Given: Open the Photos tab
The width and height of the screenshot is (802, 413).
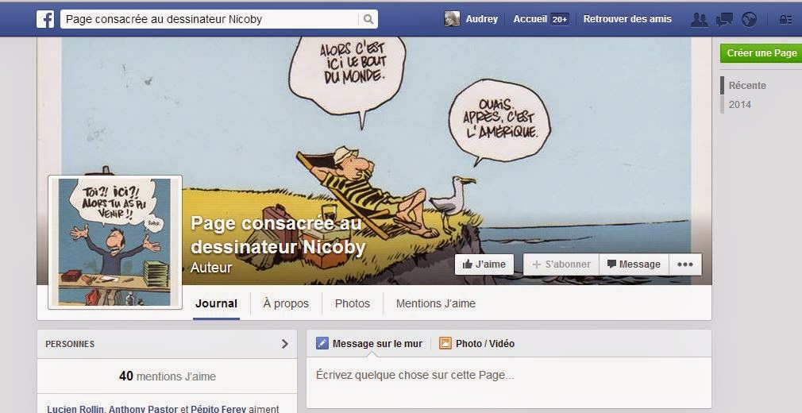Looking at the screenshot, I should [x=353, y=303].
